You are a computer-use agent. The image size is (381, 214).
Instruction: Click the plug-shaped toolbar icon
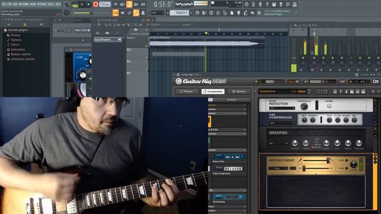click(x=239, y=12)
